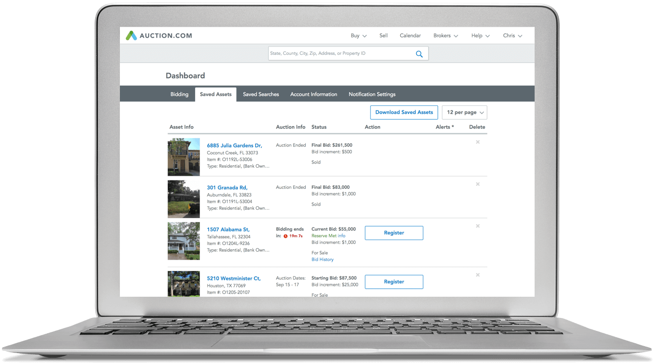
Task: Remove 1507 Alabama St from saved assets
Action: pos(478,226)
